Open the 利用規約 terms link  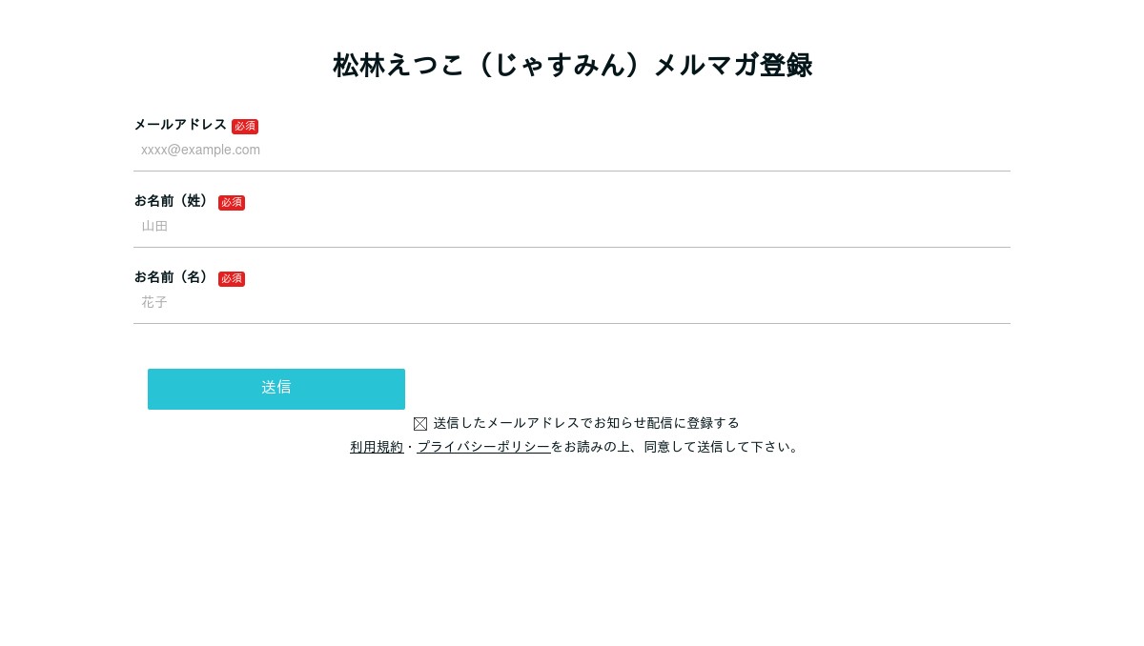(377, 447)
